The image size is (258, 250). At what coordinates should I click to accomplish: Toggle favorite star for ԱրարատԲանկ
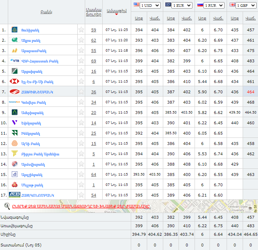coord(81,50)
